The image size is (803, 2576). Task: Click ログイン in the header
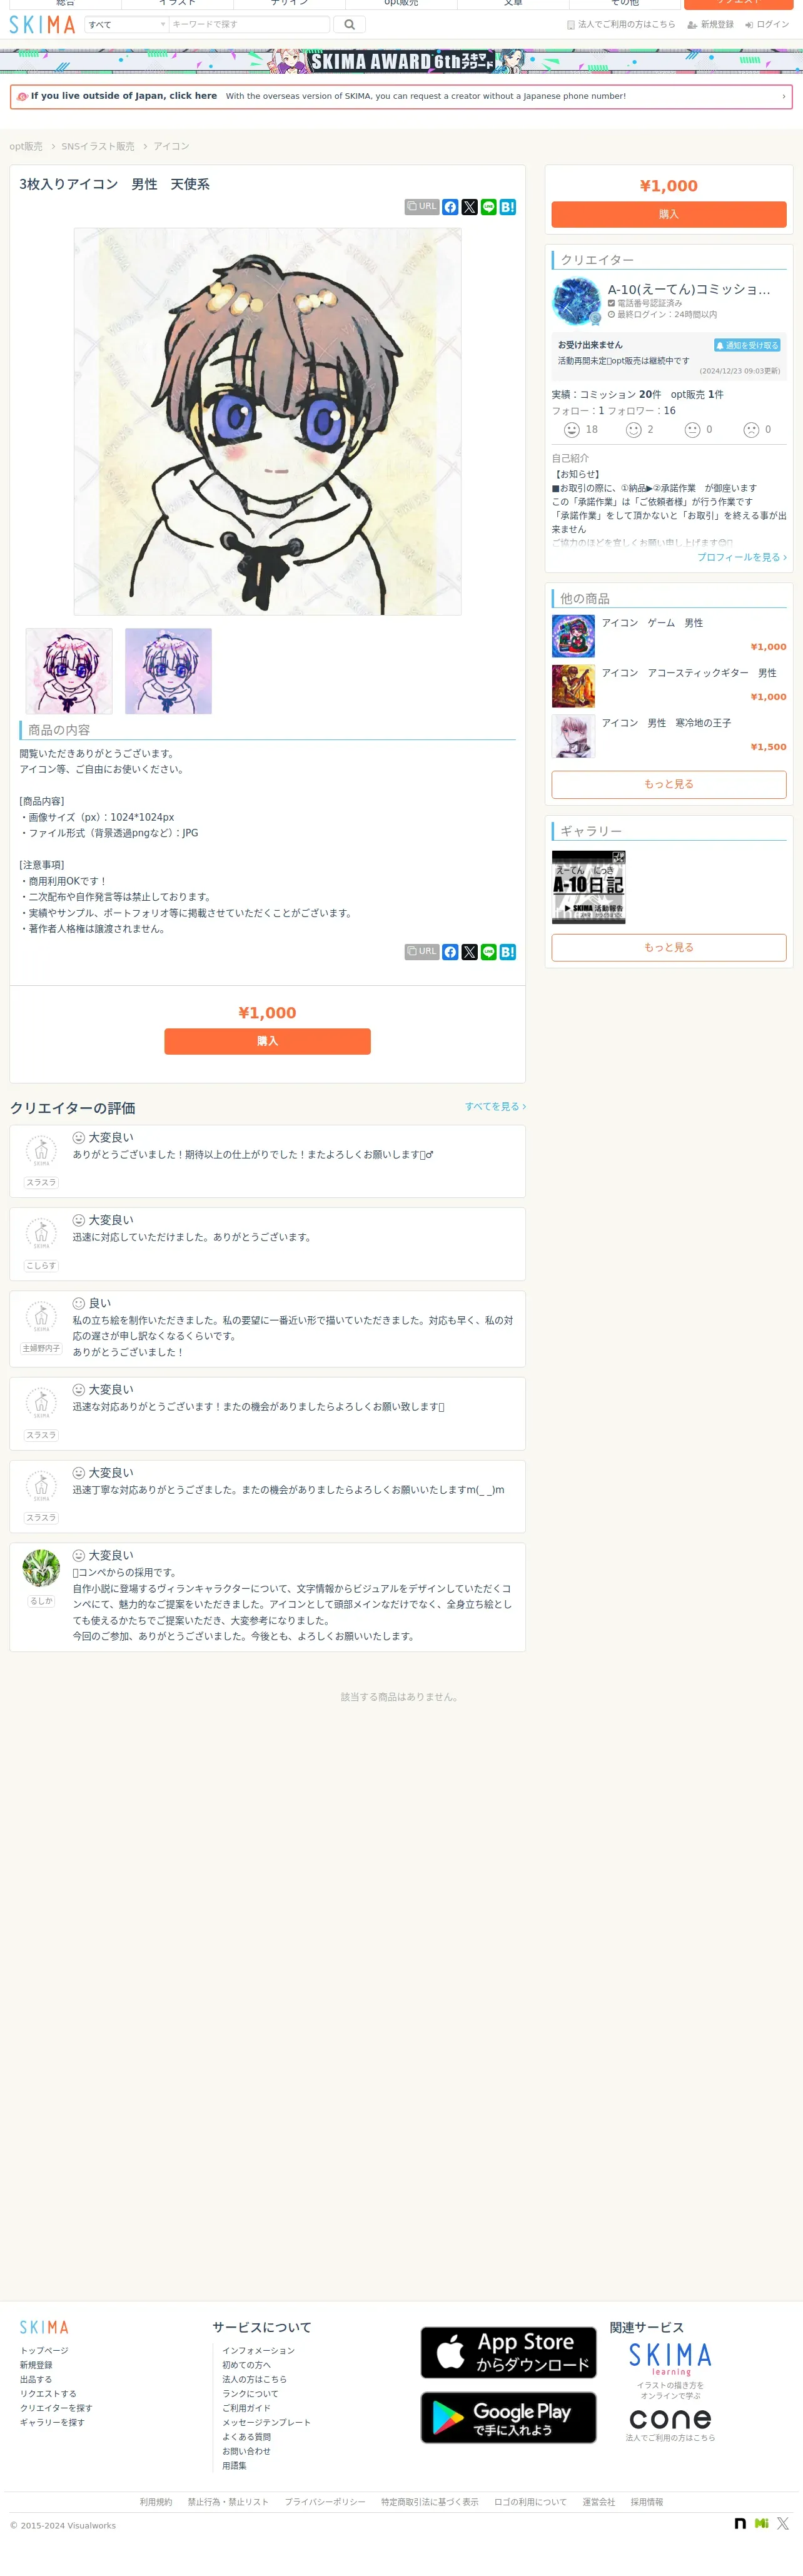[x=767, y=24]
